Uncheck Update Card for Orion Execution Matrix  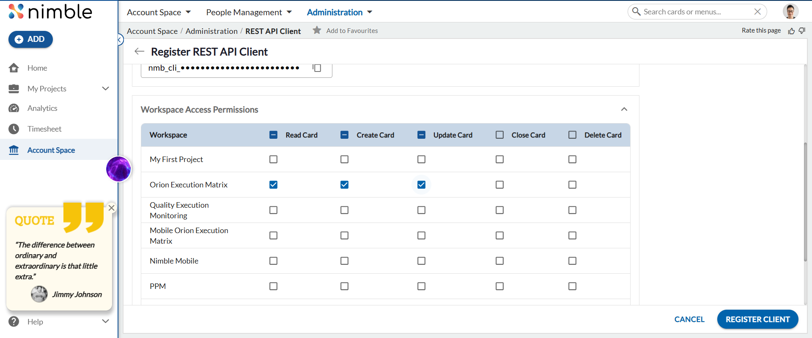[421, 185]
